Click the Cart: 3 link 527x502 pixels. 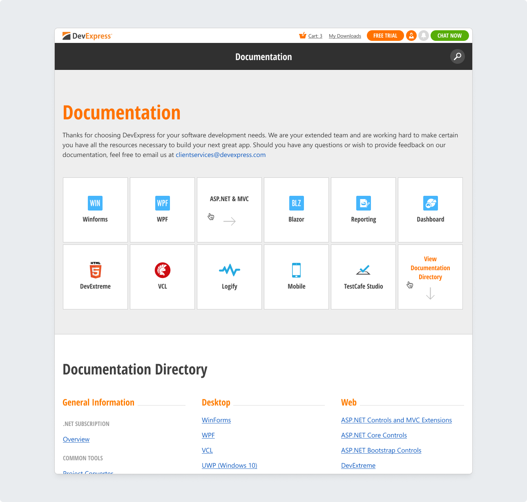coord(315,36)
